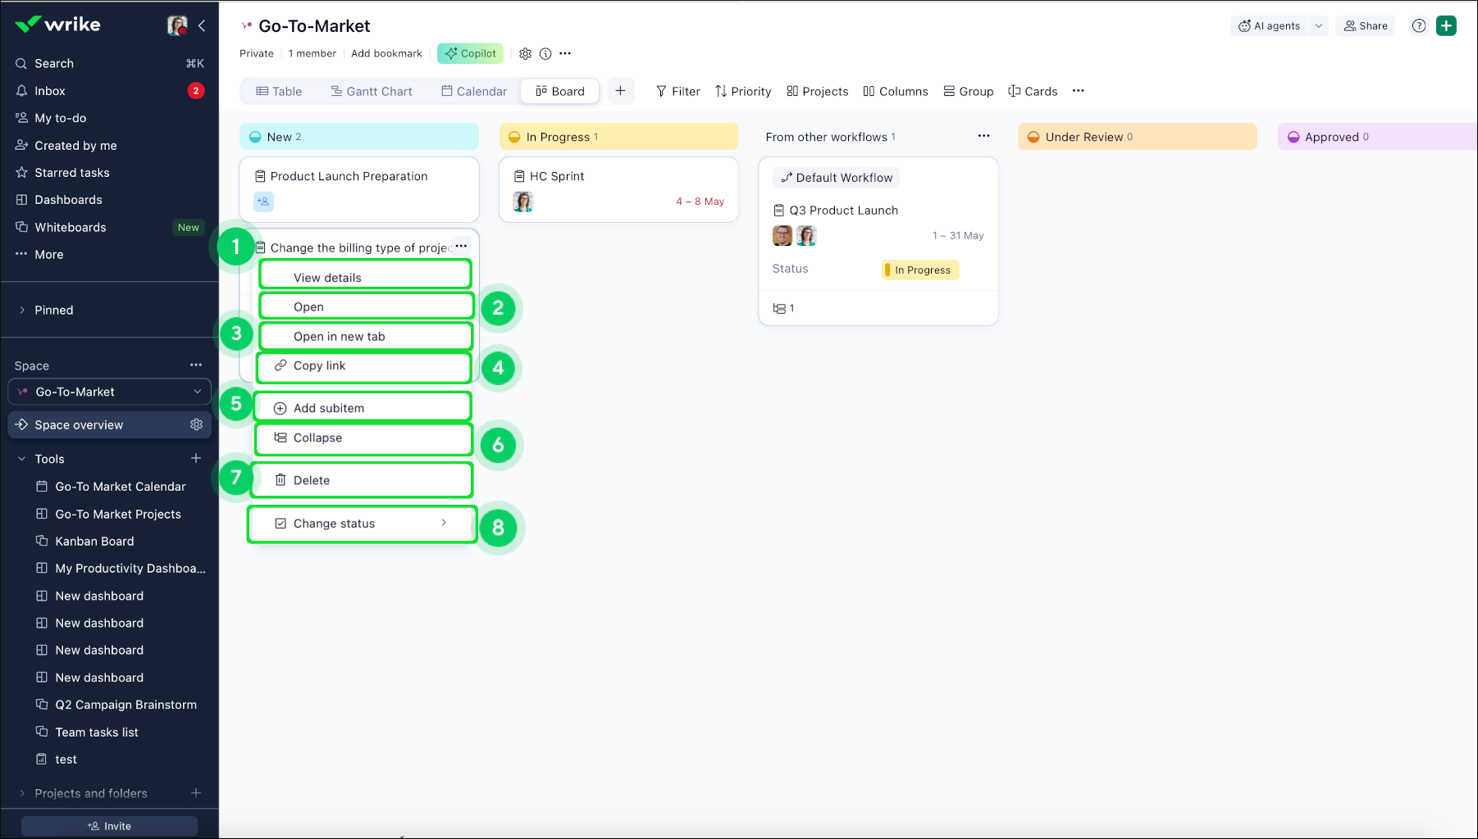The height and width of the screenshot is (839, 1478).
Task: Click the Copilot button
Action: (470, 54)
